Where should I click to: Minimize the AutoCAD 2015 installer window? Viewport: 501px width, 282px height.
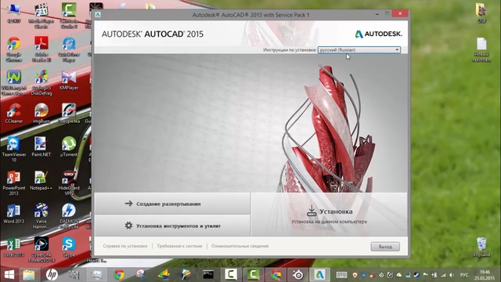tap(377, 14)
